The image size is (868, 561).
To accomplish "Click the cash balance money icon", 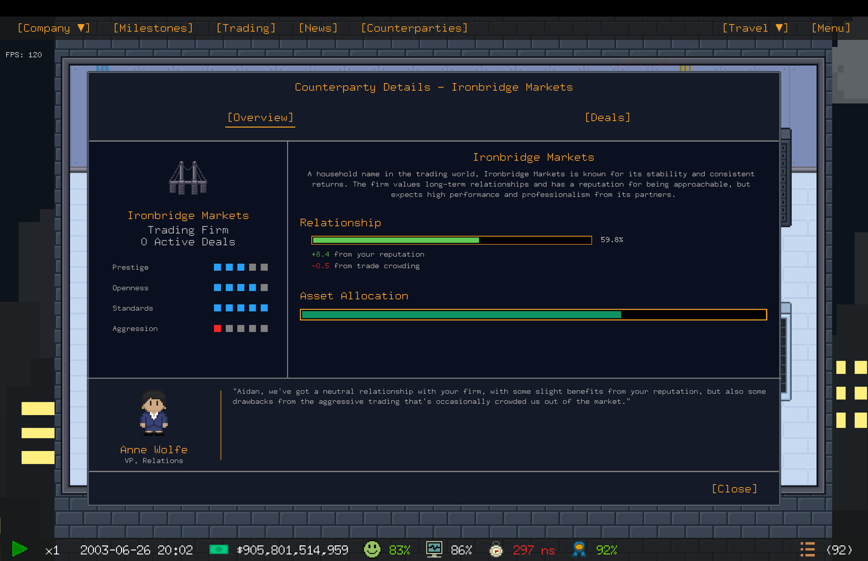I will point(219,549).
